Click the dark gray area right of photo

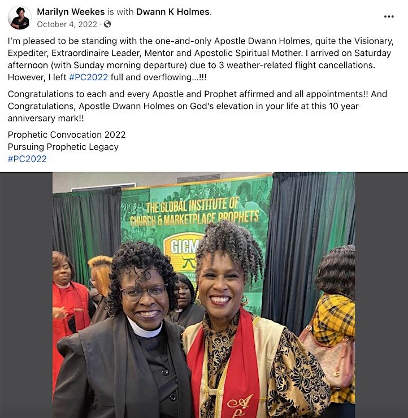(381, 295)
